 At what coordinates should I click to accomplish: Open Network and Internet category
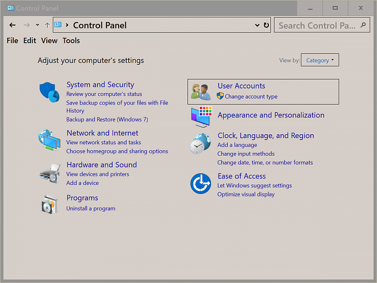click(x=103, y=133)
